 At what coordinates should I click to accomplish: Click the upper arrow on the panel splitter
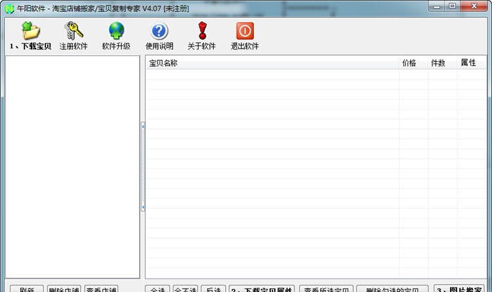coord(143,127)
